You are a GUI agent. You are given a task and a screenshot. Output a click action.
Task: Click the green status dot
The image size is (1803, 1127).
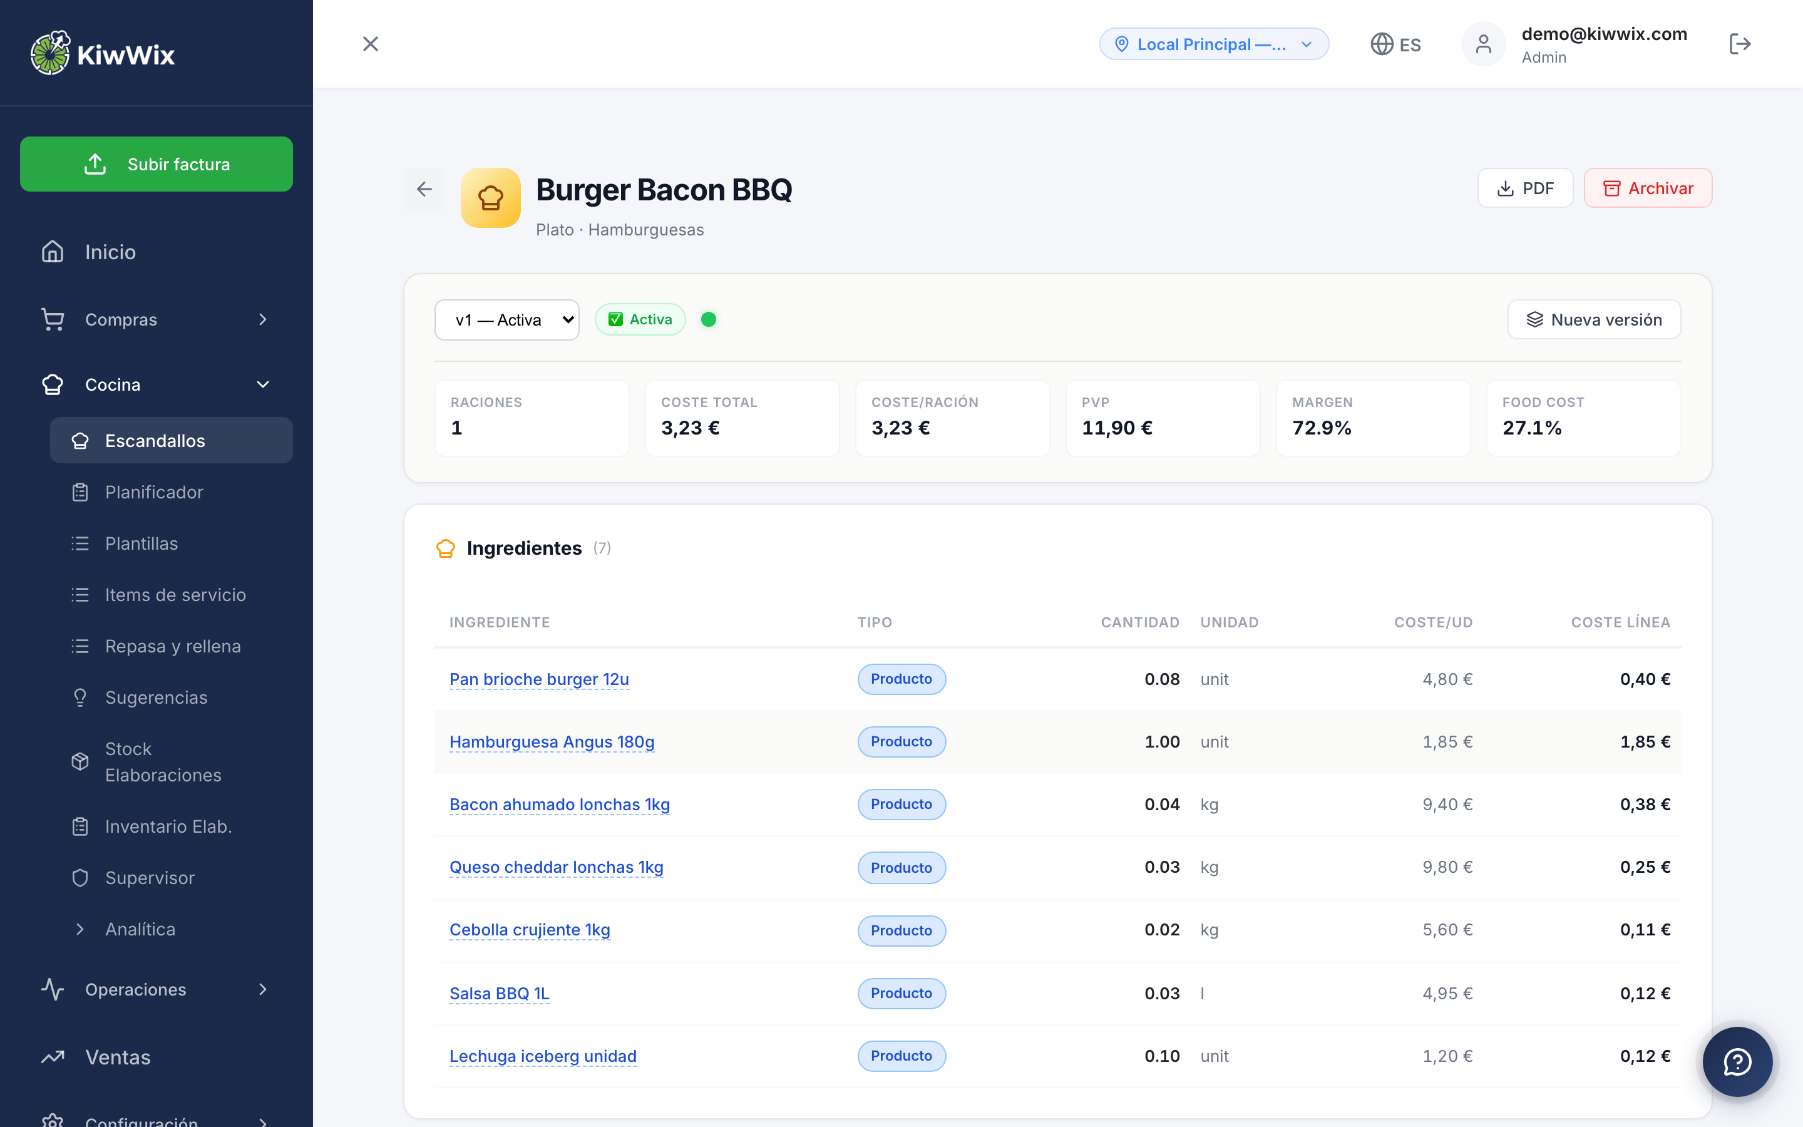point(709,320)
